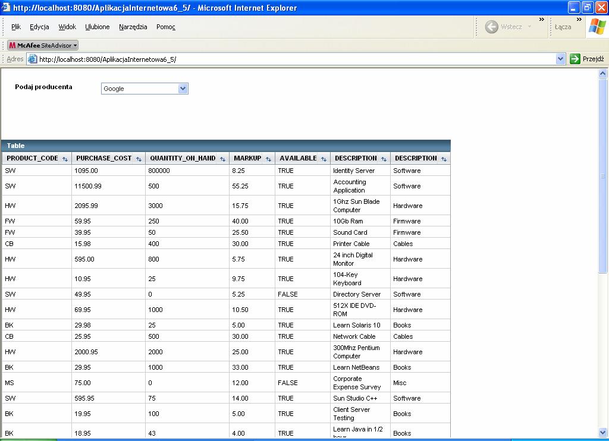Click the Directory Server cell

click(x=360, y=294)
